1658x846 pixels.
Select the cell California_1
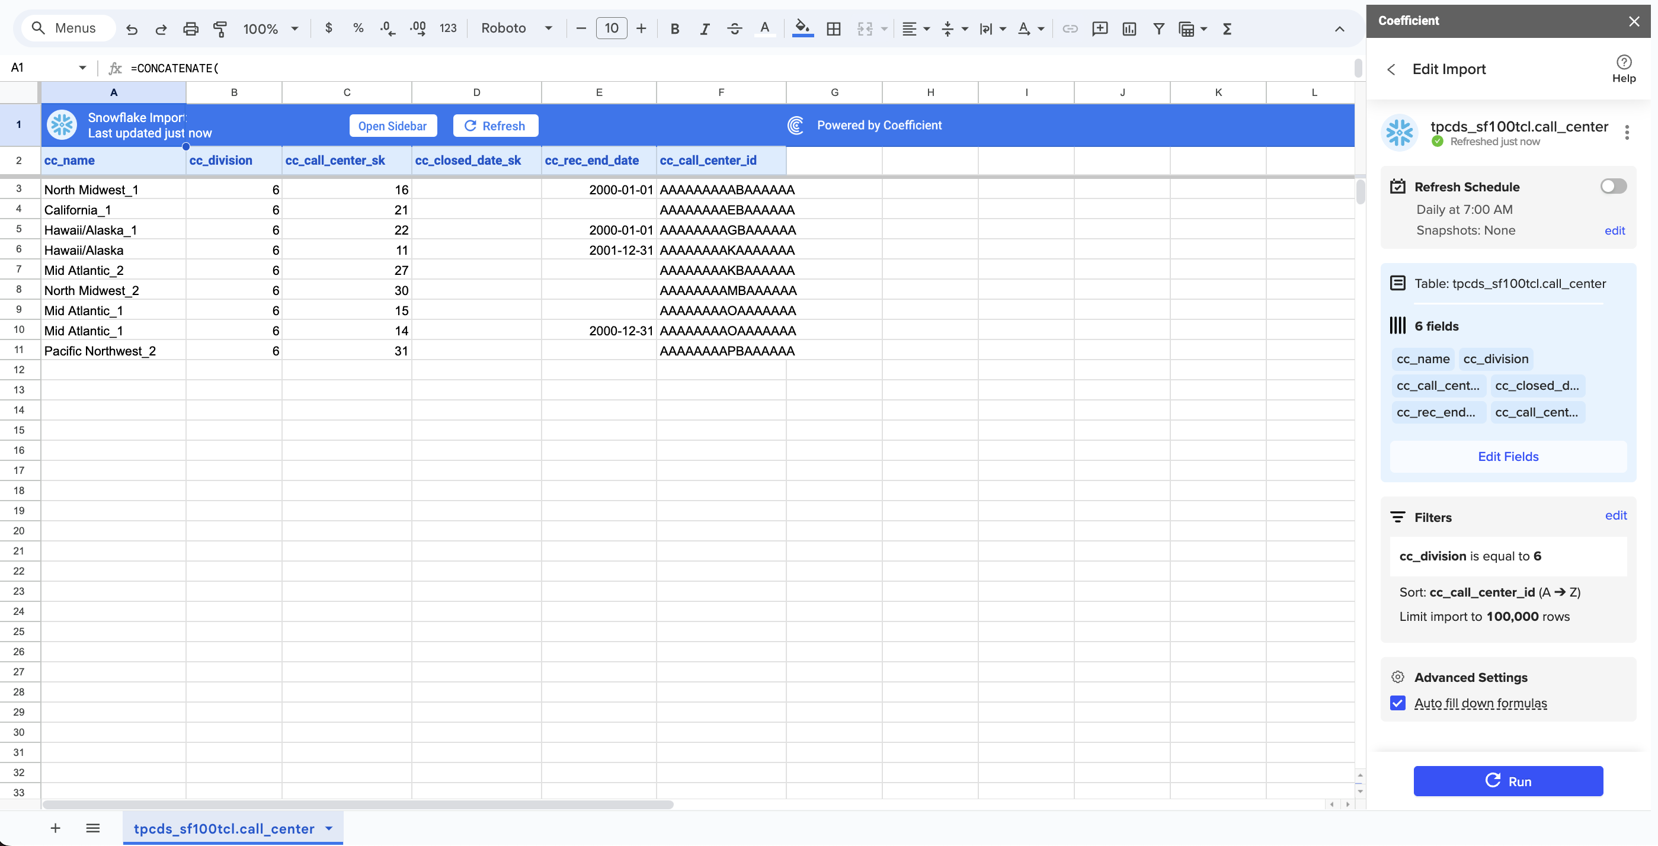click(113, 210)
